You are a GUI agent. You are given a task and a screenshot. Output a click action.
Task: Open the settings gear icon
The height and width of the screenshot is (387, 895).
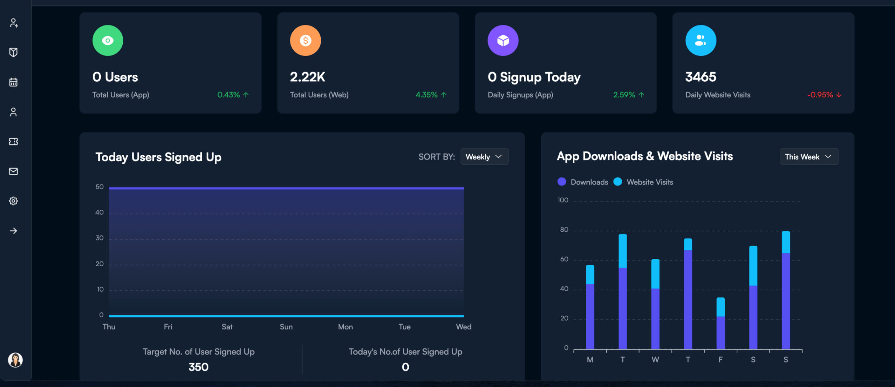tap(13, 201)
